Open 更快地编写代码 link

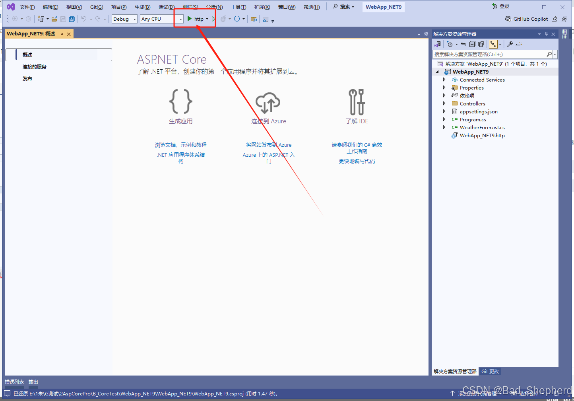357,161
